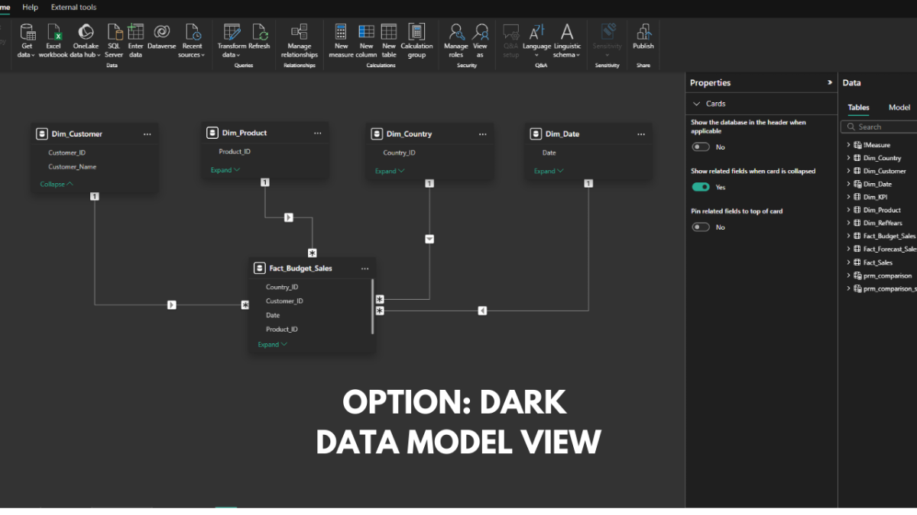
Task: Open the Help menu
Action: click(x=29, y=7)
